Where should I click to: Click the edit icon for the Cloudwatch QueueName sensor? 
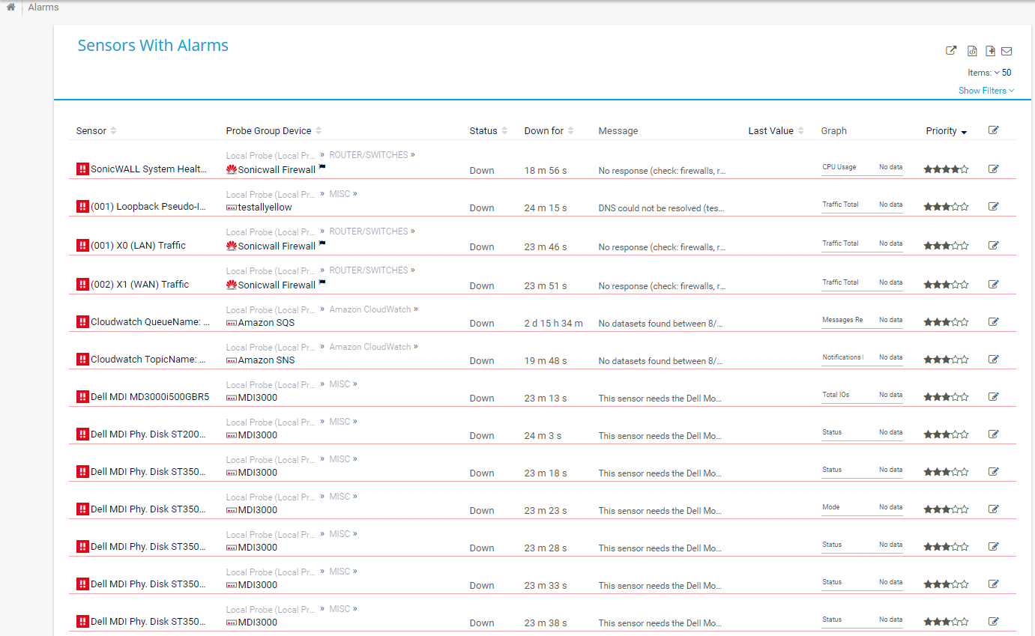point(994,322)
